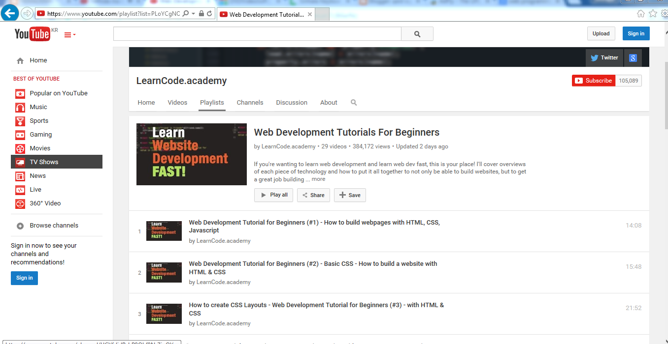Click the YouTube logo

tap(32, 34)
